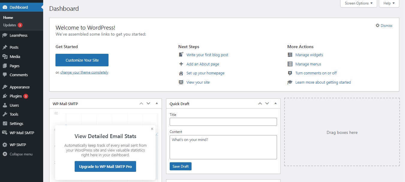This screenshot has height=182, width=405.
Task: Click the Posts pushpin icon
Action: tap(5, 47)
